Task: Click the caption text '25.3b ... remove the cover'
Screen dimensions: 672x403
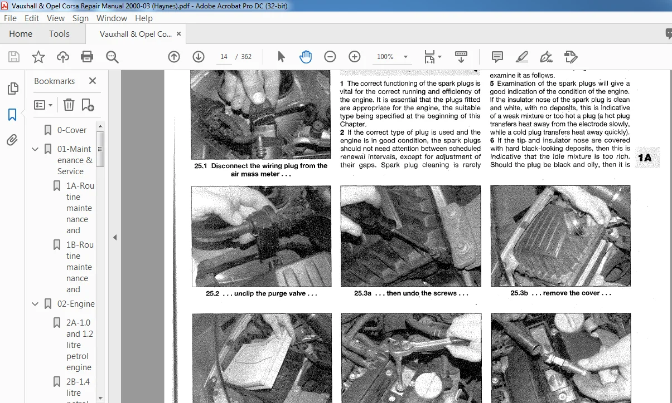Action: pyautogui.click(x=560, y=293)
